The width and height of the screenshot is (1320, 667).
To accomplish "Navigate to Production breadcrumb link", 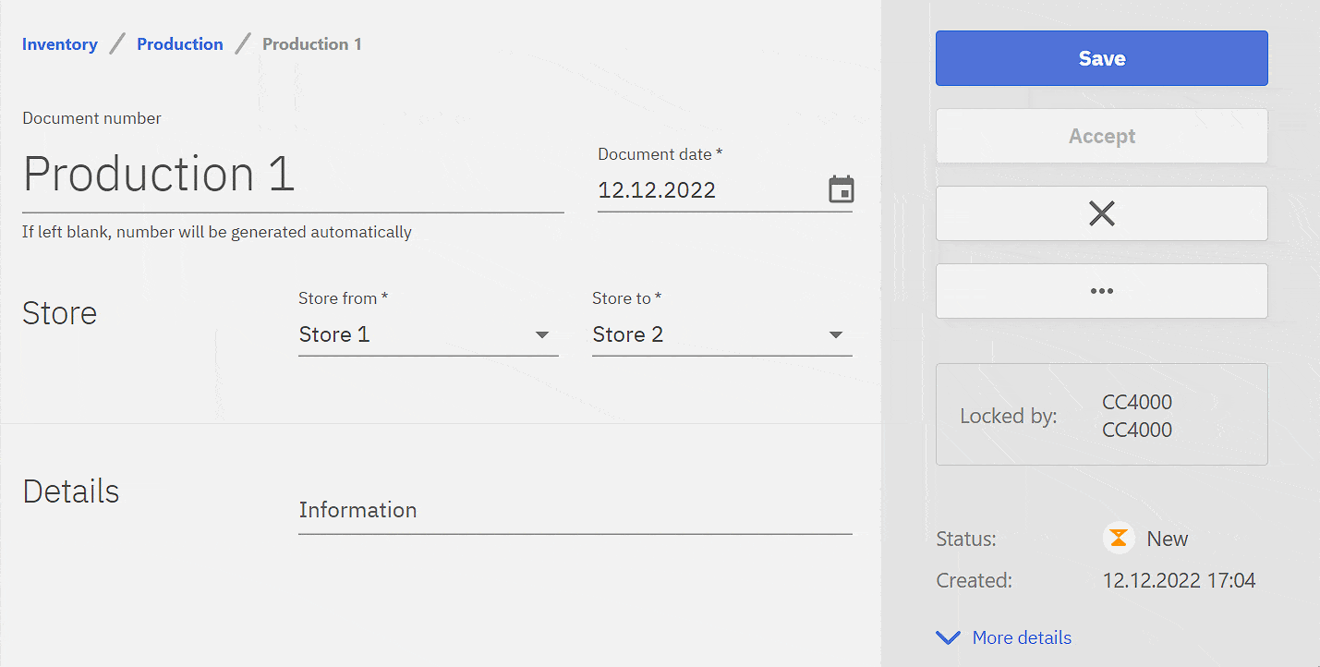I will [180, 44].
